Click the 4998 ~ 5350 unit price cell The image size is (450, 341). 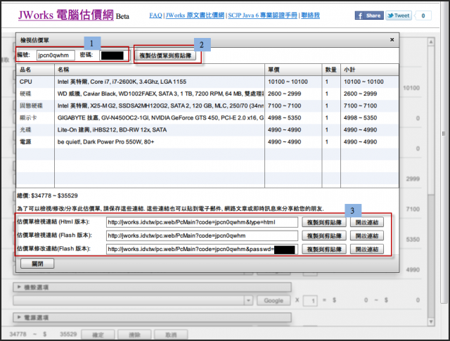[x=293, y=118]
